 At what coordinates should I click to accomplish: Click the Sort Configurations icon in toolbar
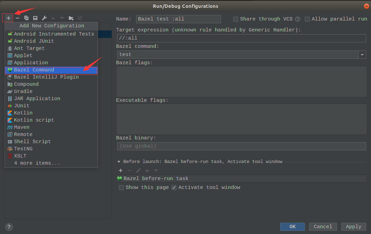pyautogui.click(x=80, y=18)
